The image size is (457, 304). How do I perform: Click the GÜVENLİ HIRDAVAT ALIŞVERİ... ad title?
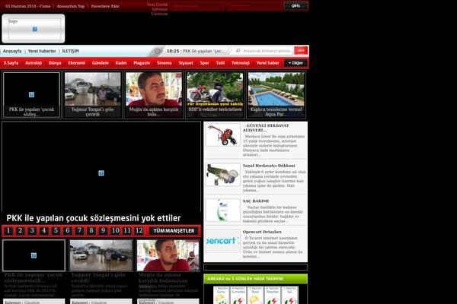(x=266, y=128)
